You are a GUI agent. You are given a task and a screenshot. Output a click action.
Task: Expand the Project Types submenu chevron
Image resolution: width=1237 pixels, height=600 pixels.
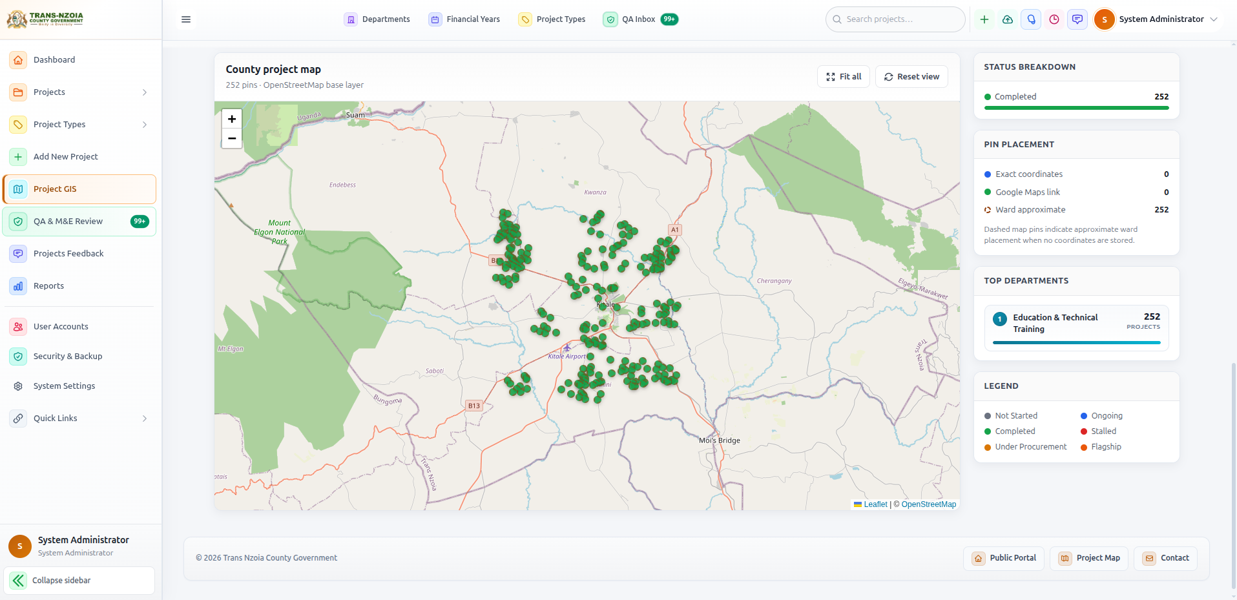[145, 125]
